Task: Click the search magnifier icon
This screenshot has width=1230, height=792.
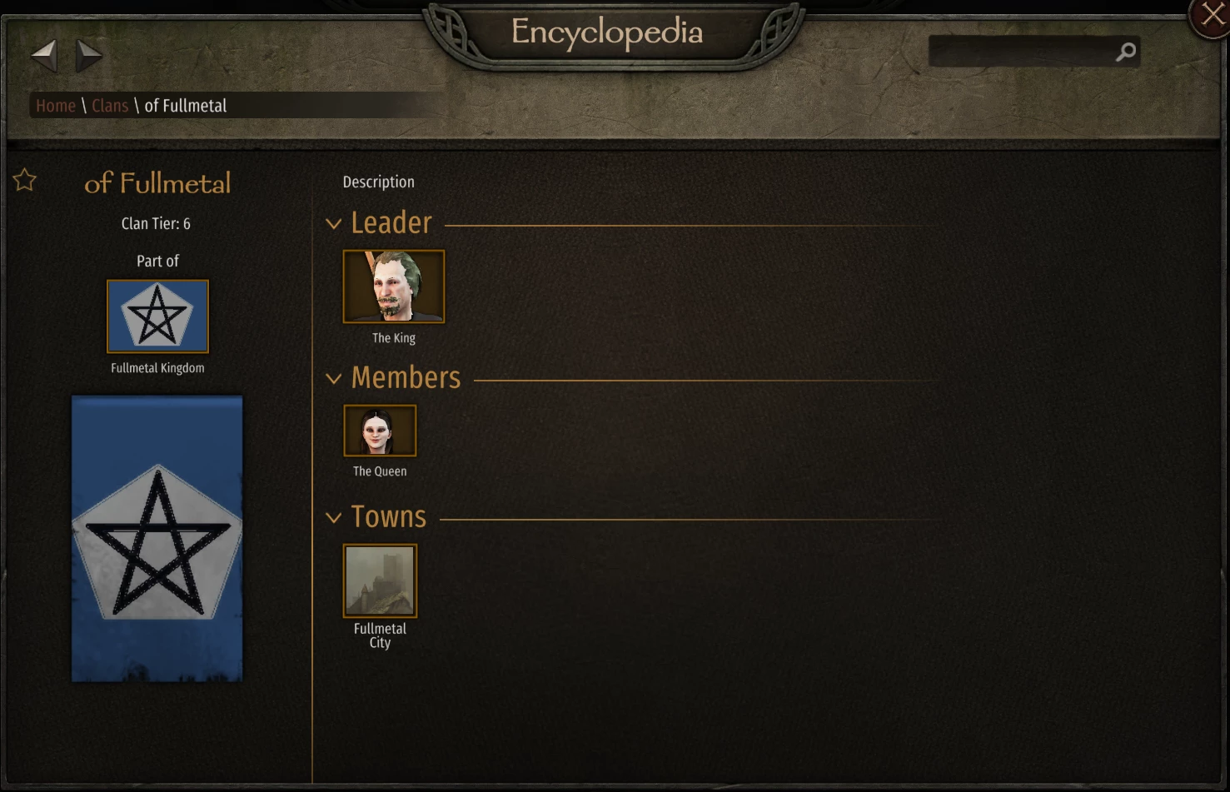Action: 1126,52
